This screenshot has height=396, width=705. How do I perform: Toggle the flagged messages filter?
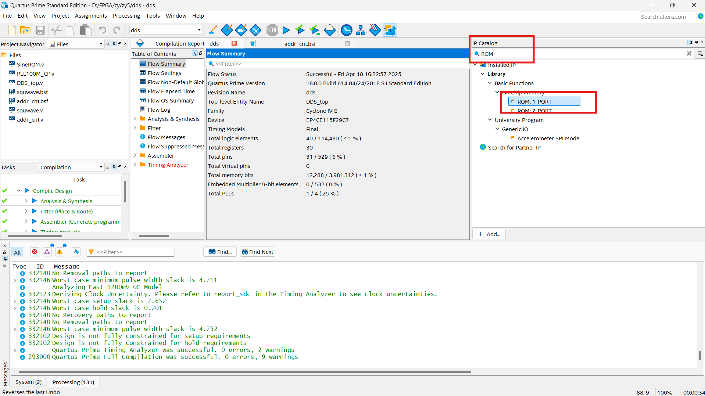(76, 252)
